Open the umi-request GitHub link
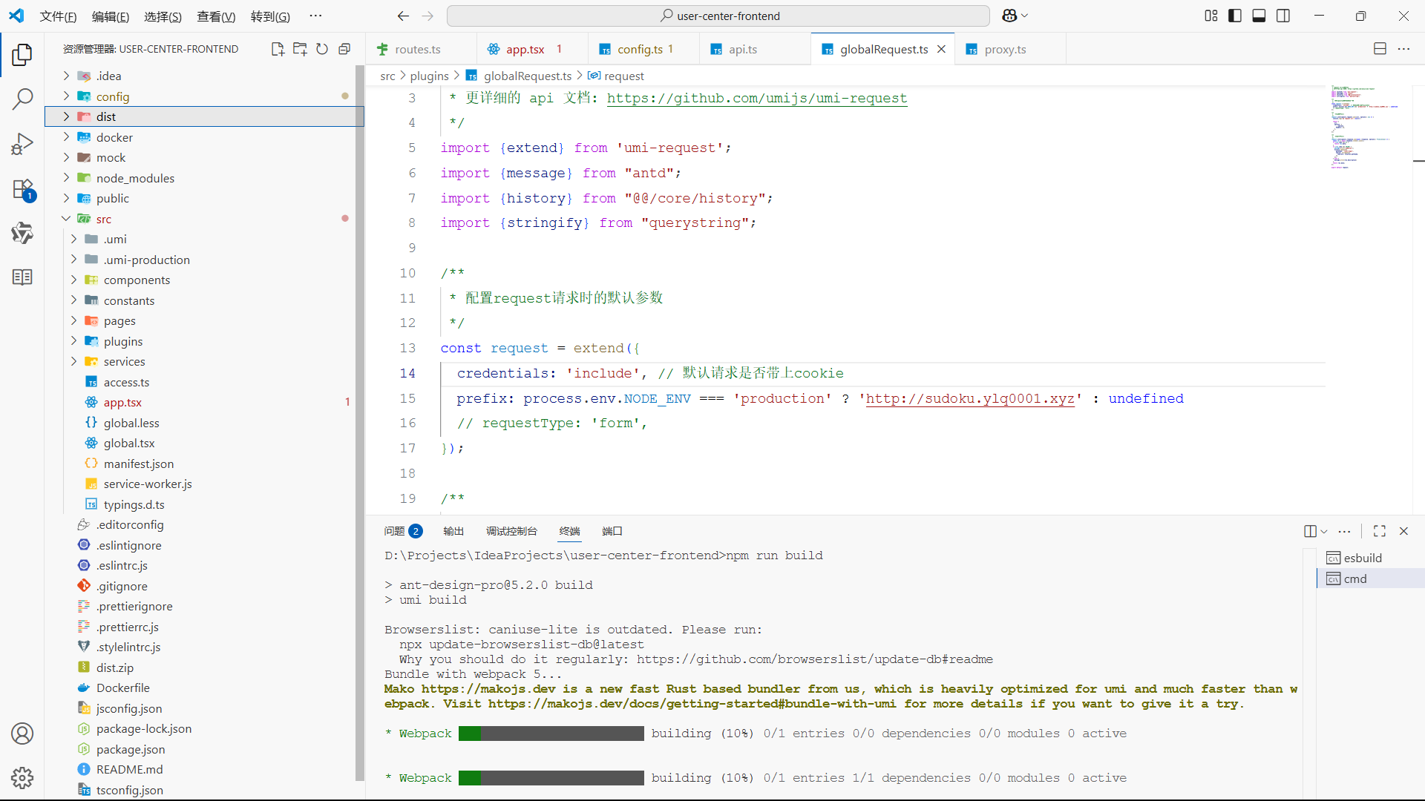The image size is (1425, 801). 757,98
